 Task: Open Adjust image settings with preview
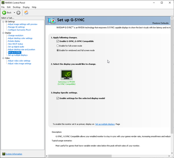coord(23,24)
